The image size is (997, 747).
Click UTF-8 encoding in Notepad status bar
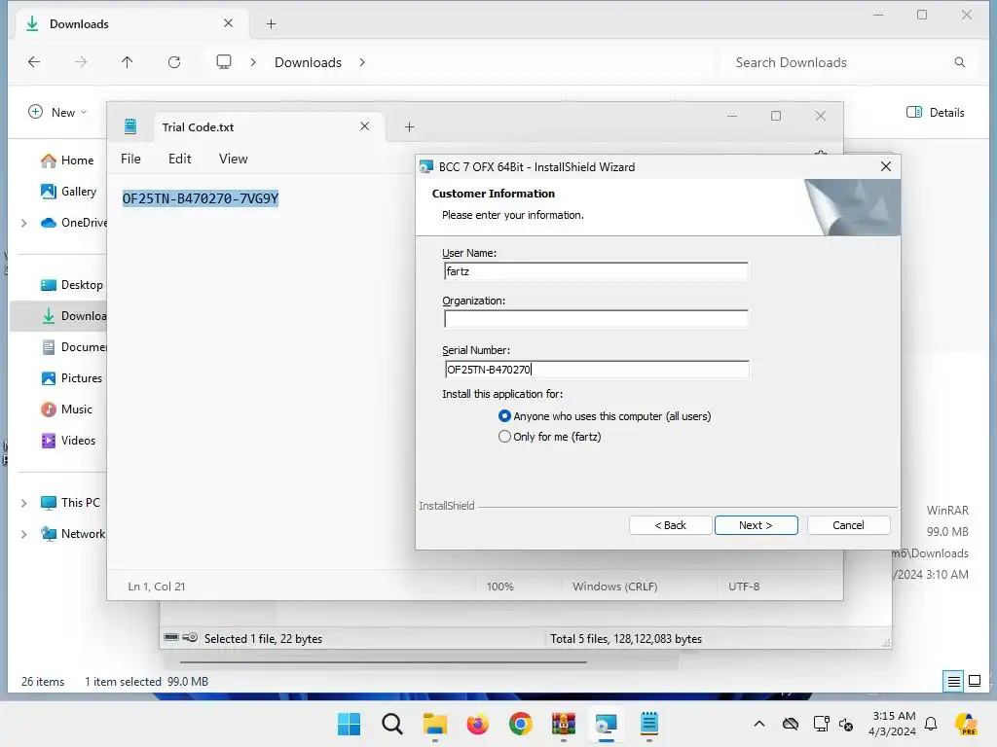point(744,587)
